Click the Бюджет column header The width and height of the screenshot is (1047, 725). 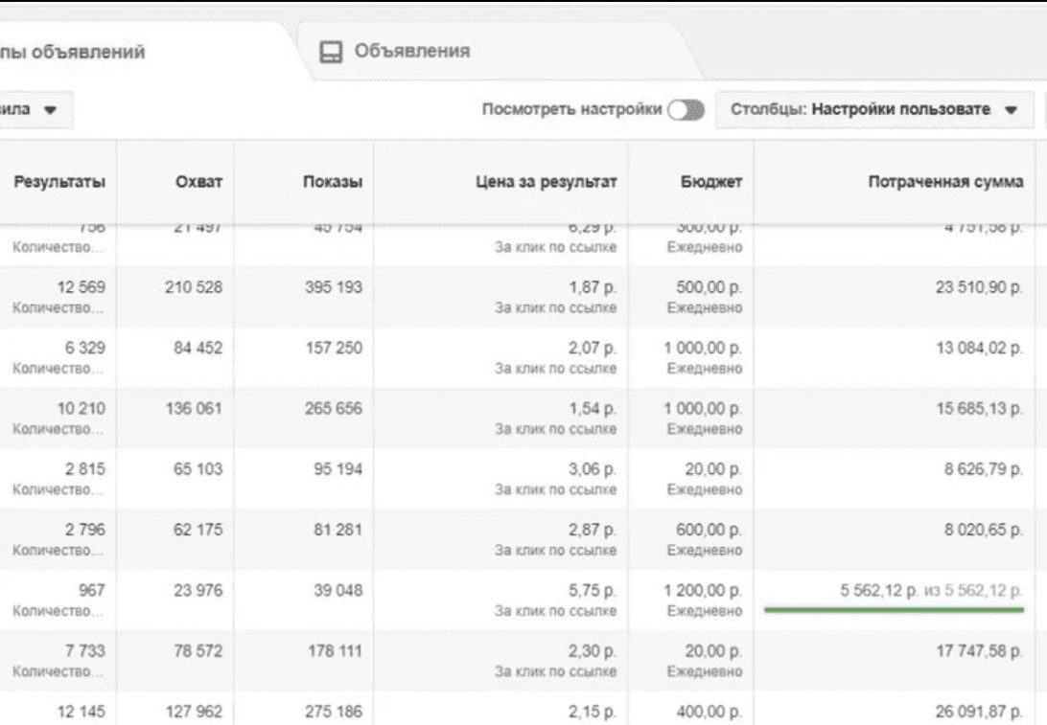coord(711,182)
